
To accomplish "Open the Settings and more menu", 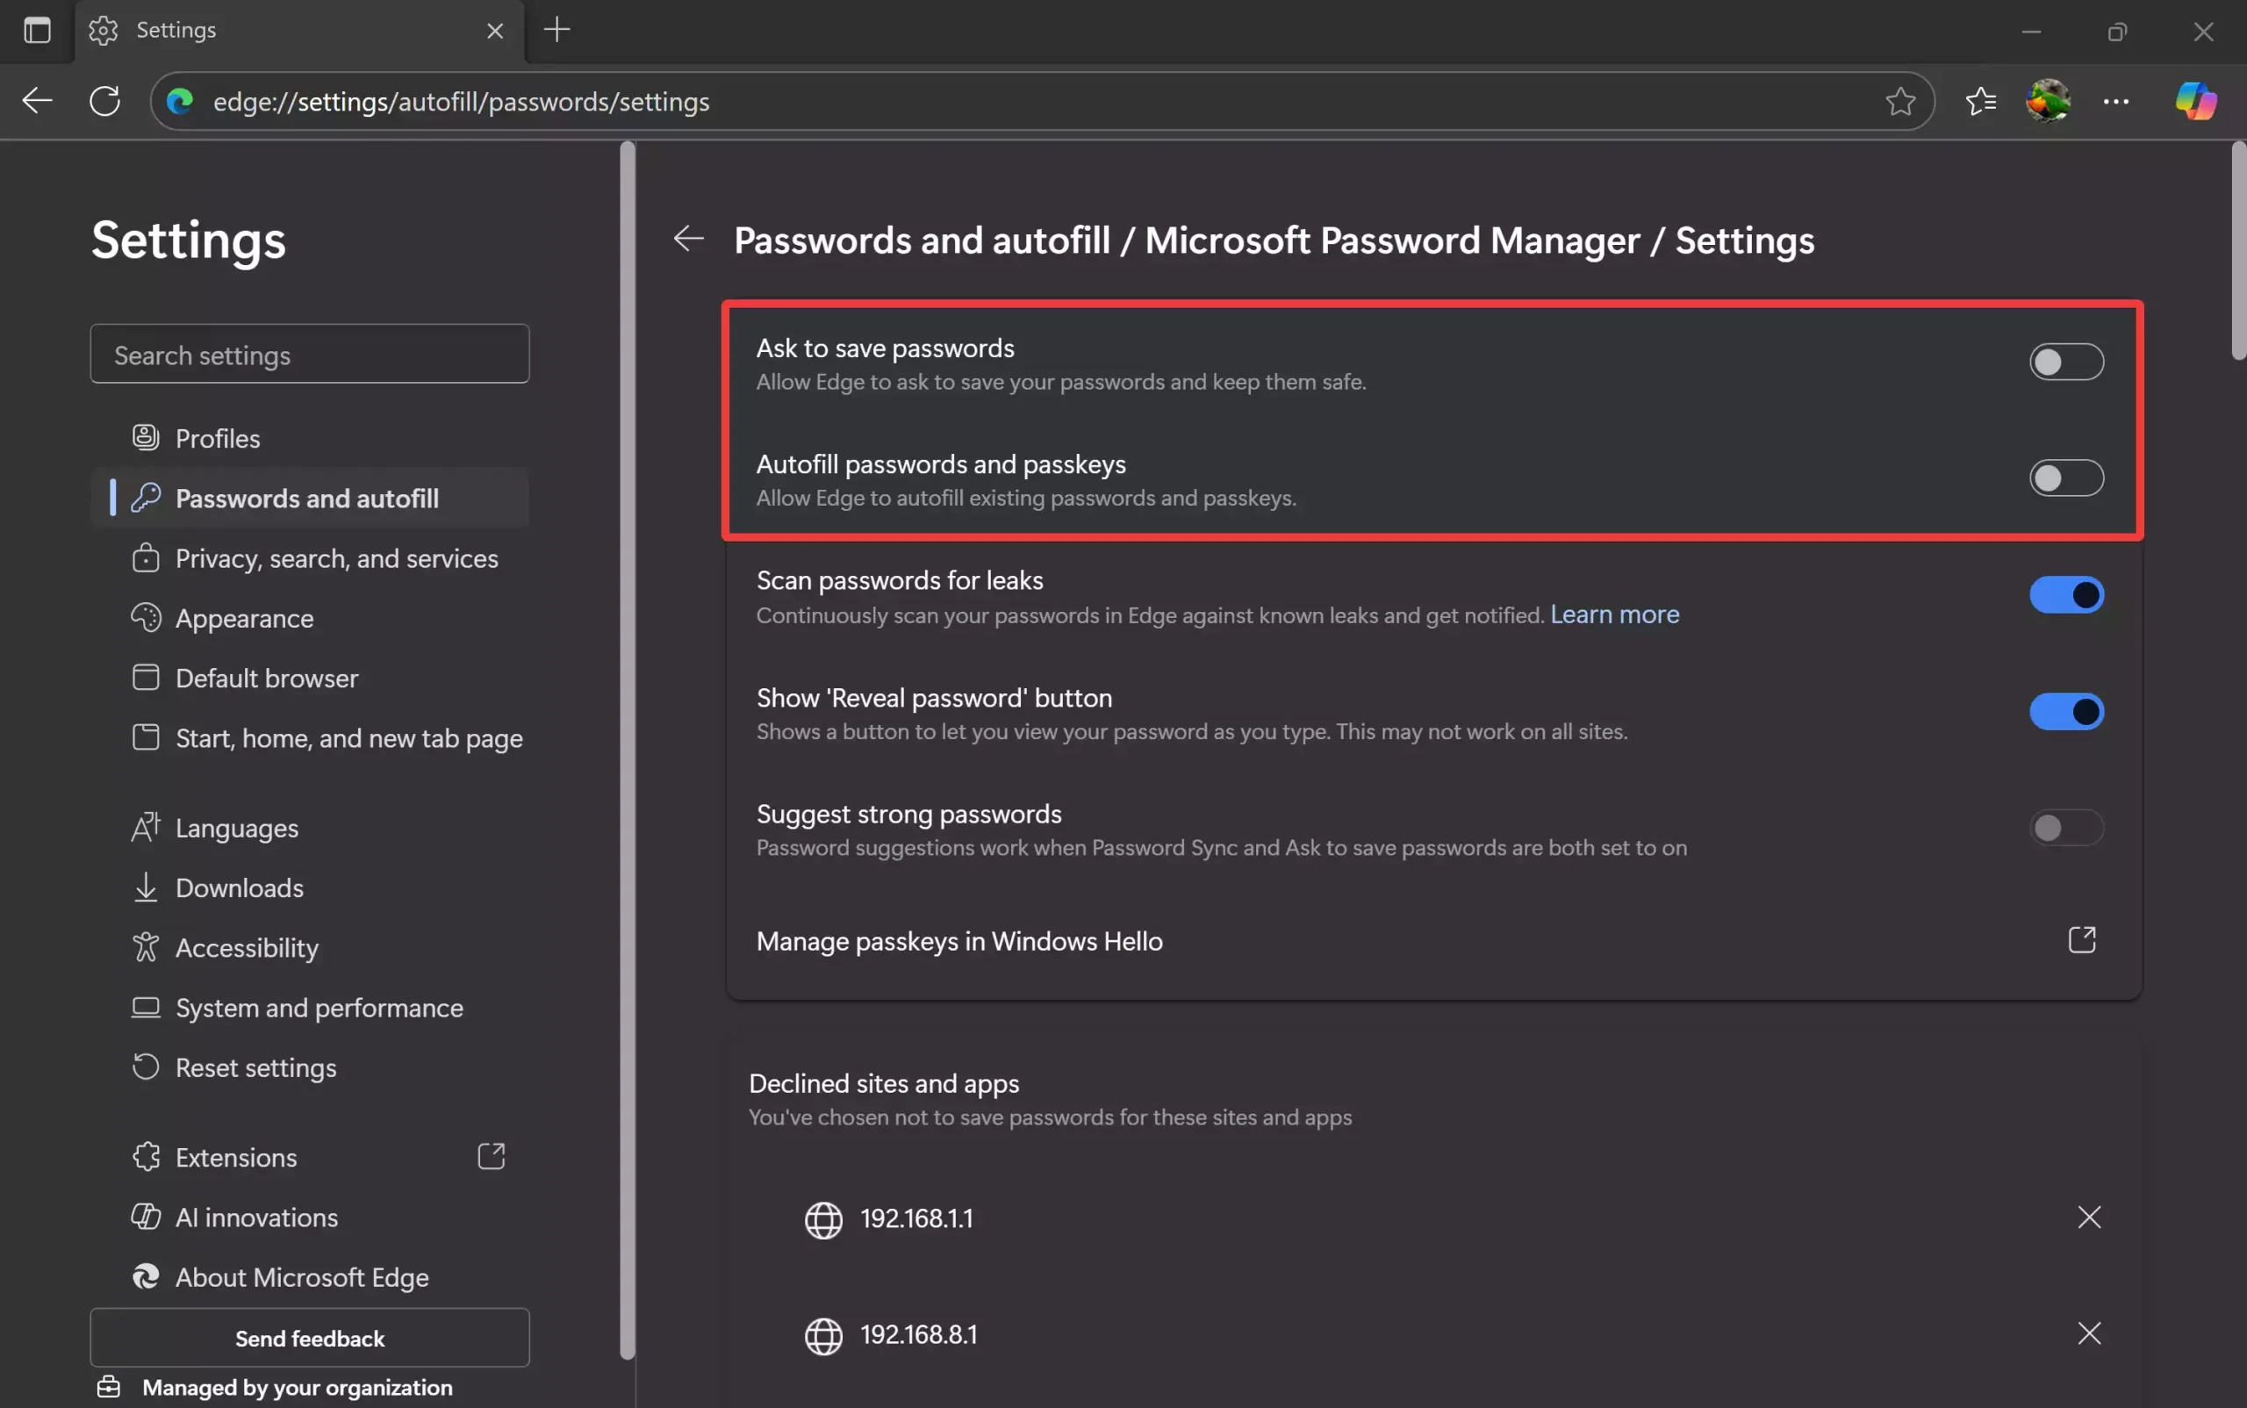I will (2116, 101).
